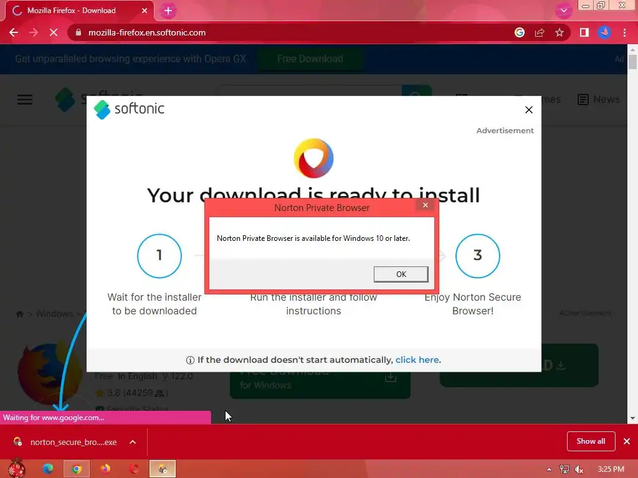
Task: Click the forward navigation arrow
Action: tap(34, 32)
